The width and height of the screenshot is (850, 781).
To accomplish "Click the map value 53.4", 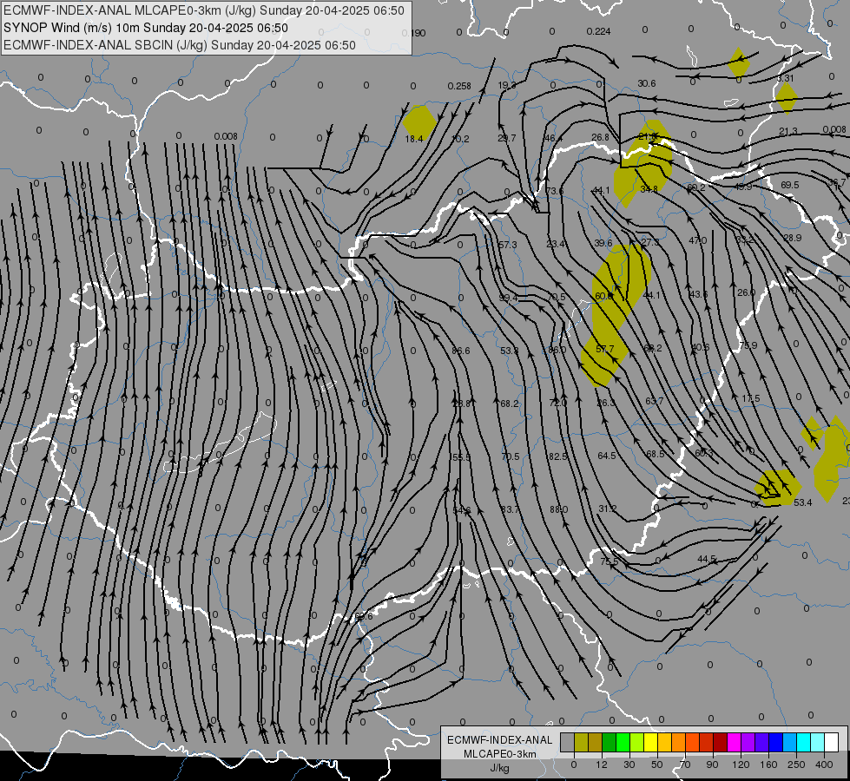I will (x=803, y=502).
